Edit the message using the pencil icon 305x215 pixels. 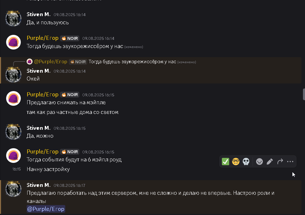pos(269,161)
